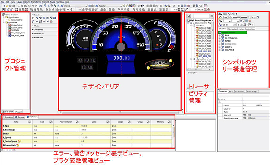Screen dimensions: 270x165
Task: Click the red record circle icon in style toolbar
Action: coord(250,21)
